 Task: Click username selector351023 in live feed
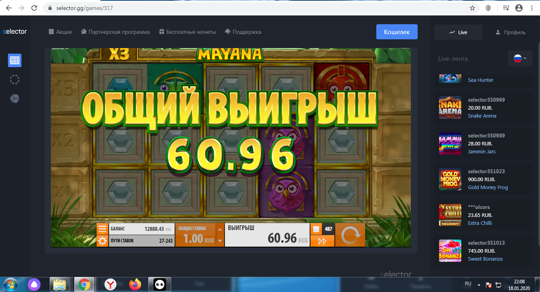tap(486, 171)
